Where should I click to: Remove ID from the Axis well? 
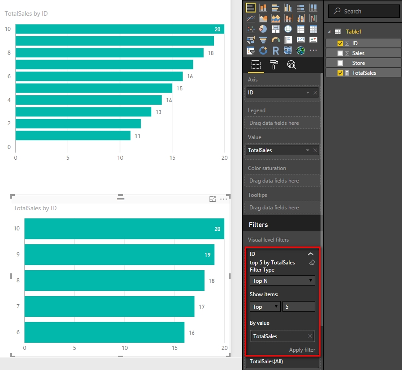[x=315, y=93]
